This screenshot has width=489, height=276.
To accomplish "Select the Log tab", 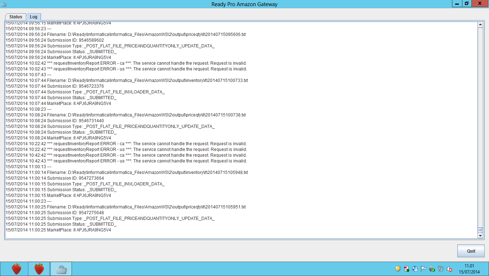I will [33, 17].
